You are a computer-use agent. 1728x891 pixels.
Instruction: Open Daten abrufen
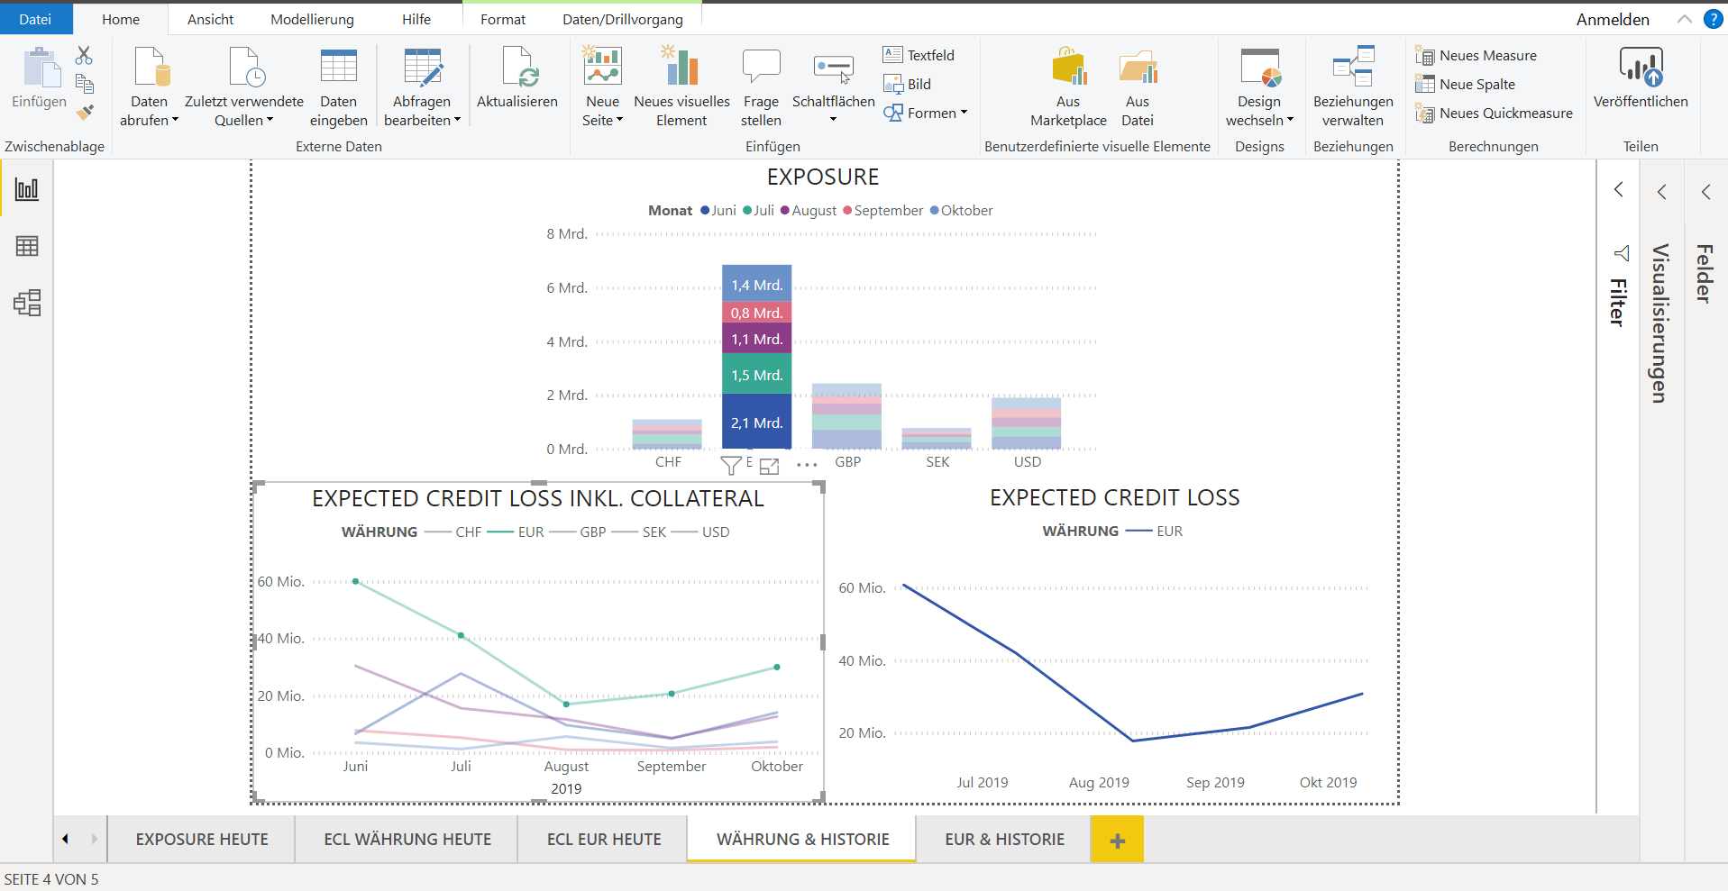[x=150, y=88]
